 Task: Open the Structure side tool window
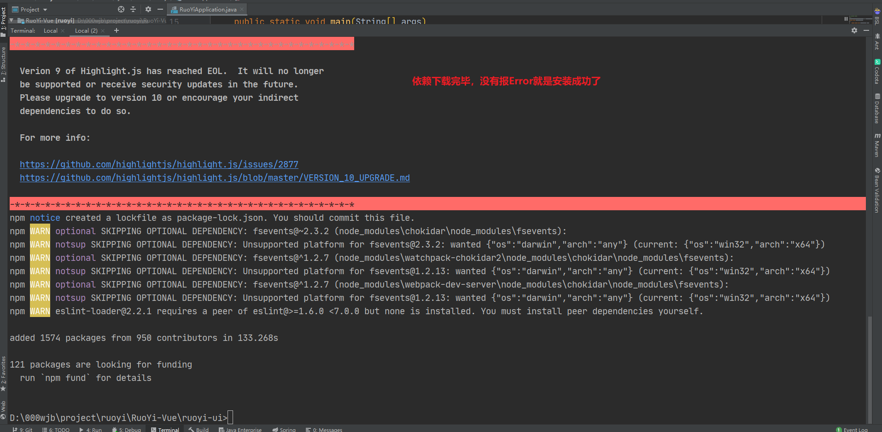pos(4,64)
